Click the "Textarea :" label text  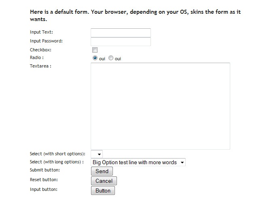(40, 66)
